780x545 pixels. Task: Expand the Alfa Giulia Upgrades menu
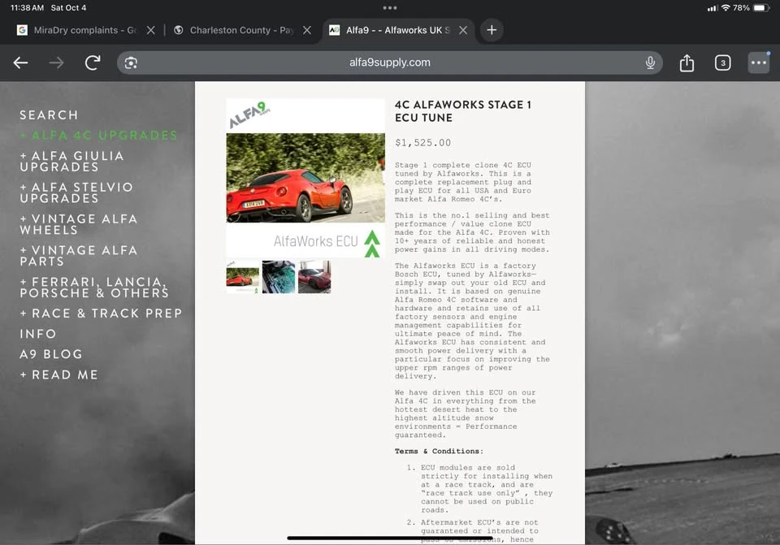(71, 162)
